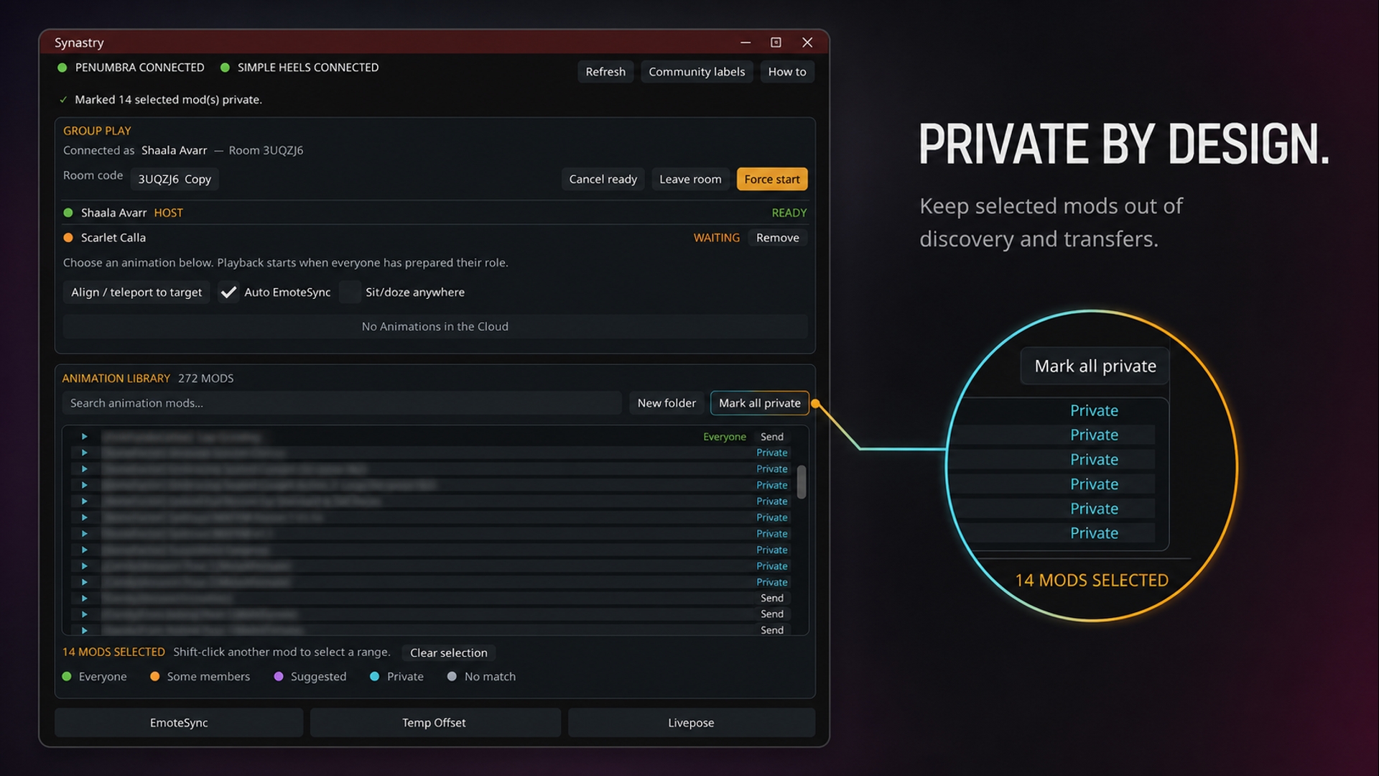Click cyan Private legend dot
Screen dimensions: 1379x776
coord(374,677)
